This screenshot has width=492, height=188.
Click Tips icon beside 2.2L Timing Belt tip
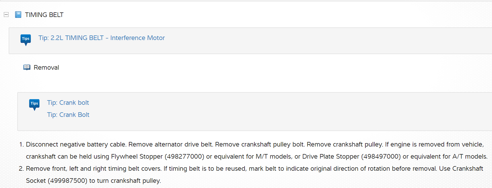click(26, 39)
